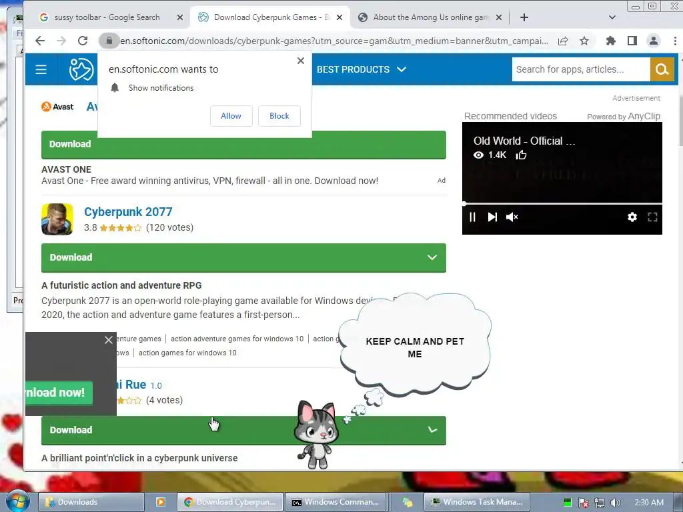
Task: Open the Cyberpunk 2077 title link
Action: click(x=128, y=211)
